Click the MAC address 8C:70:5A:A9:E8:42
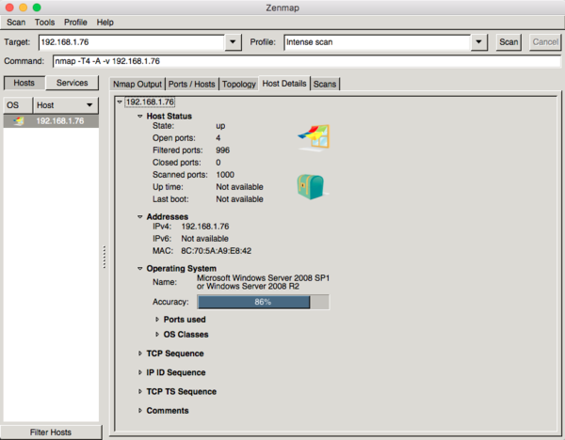Image resolution: width=565 pixels, height=440 pixels. click(x=217, y=251)
